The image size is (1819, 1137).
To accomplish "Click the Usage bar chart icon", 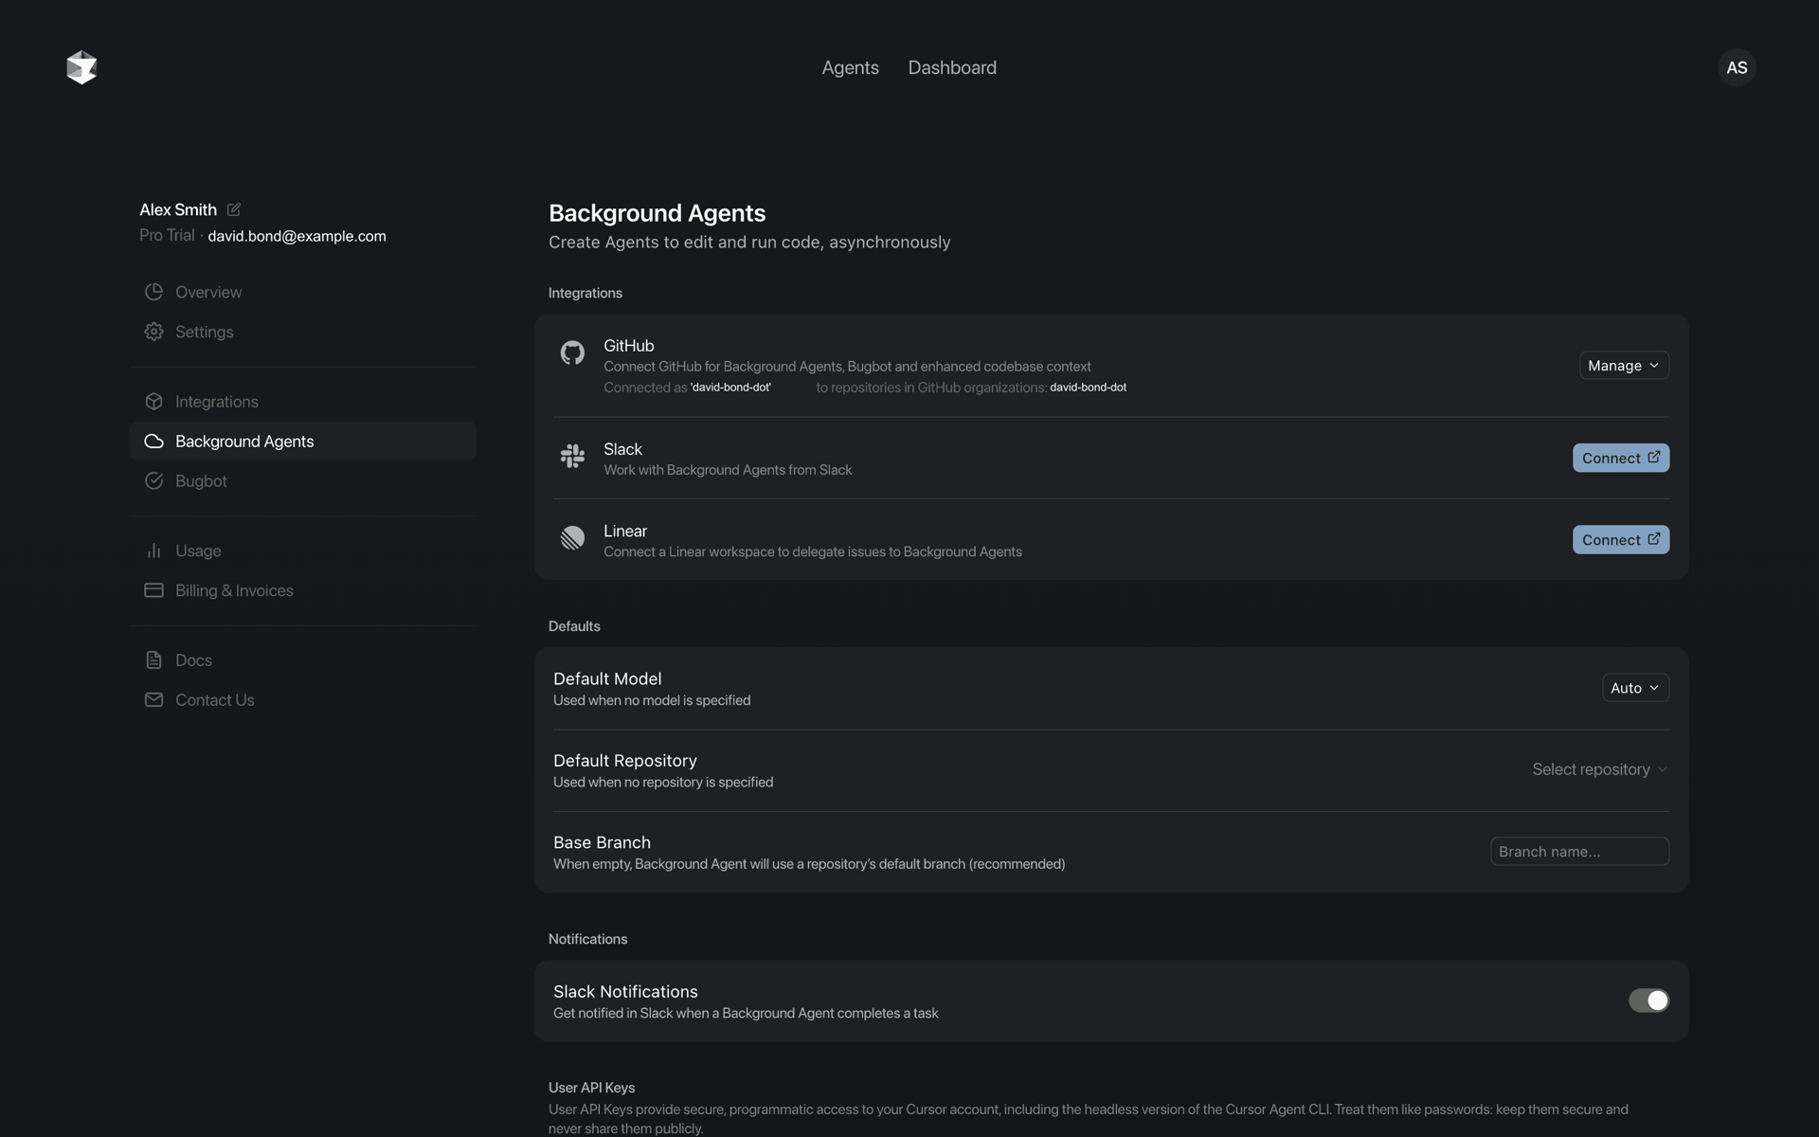I will (x=153, y=550).
